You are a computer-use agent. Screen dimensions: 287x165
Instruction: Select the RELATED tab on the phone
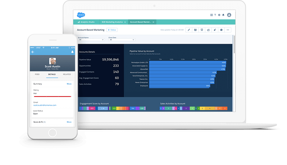[x=67, y=74]
